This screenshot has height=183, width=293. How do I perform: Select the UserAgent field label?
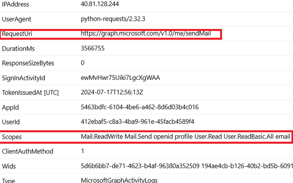[16, 19]
